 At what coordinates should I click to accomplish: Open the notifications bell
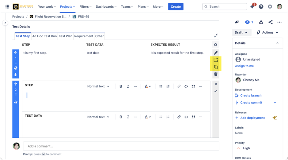tap(252, 7)
